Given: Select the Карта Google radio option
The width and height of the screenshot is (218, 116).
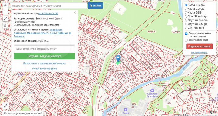Looking at the screenshot, I should tap(186, 9).
